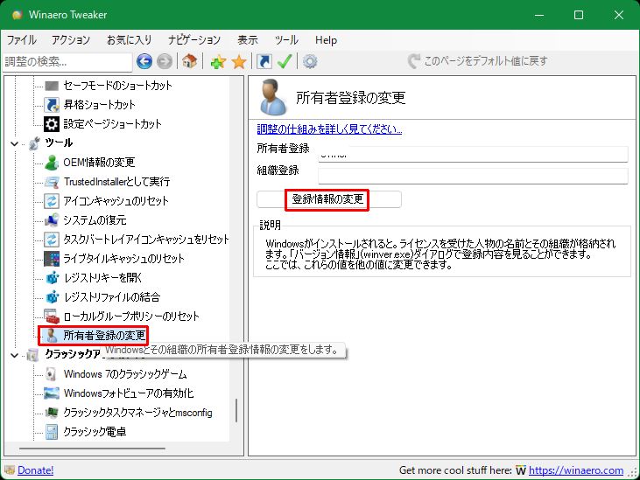Open favorites yellow star icon

point(239,62)
